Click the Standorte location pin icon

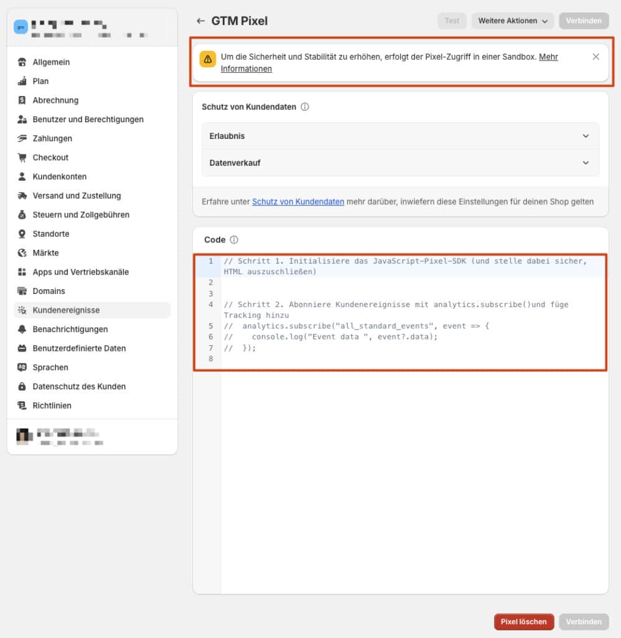point(22,234)
